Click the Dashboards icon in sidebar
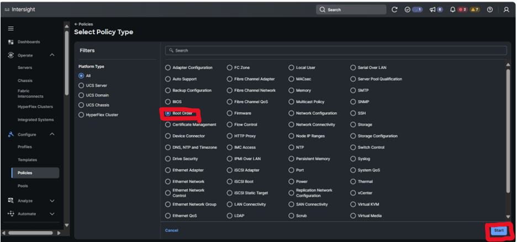 click(10, 42)
